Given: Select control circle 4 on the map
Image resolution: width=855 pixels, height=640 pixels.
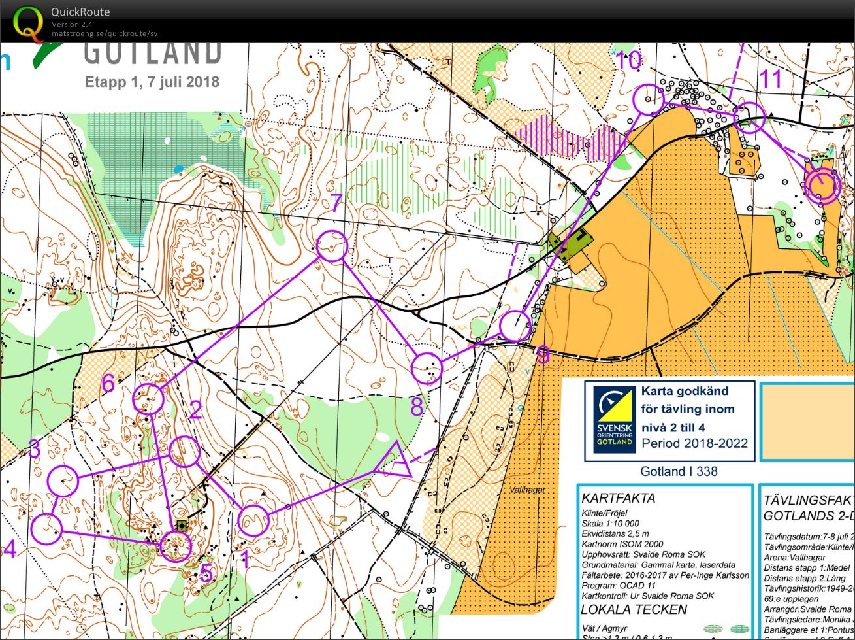Looking at the screenshot, I should tap(46, 530).
